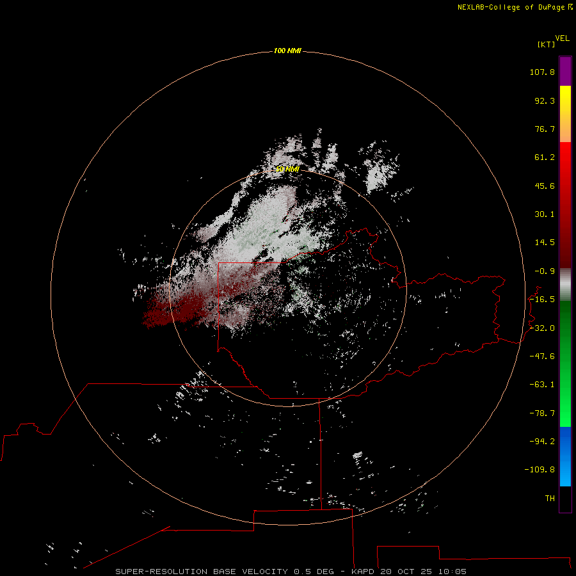Click the blue segment of color bar
Viewport: 576px width, 576px height.
[x=565, y=456]
